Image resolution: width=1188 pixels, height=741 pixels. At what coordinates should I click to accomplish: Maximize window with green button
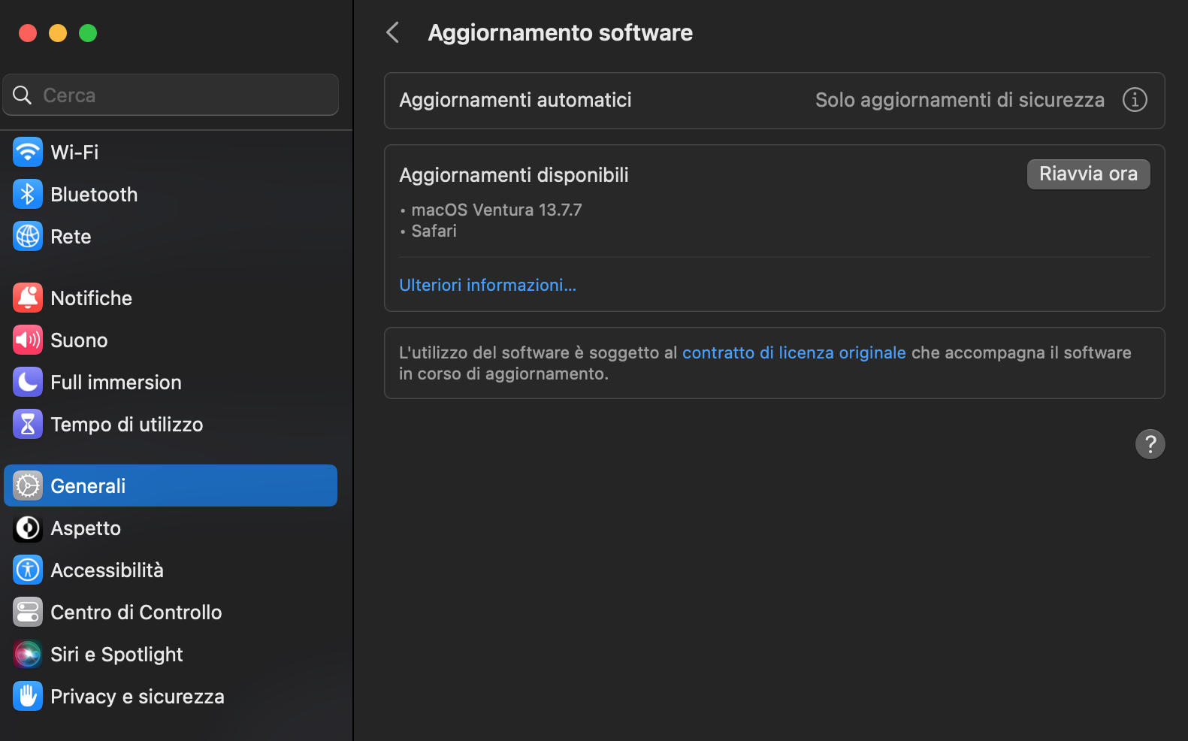(88, 33)
